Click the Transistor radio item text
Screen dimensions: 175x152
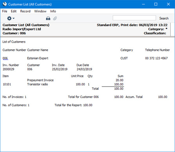pyautogui.click(x=38, y=84)
